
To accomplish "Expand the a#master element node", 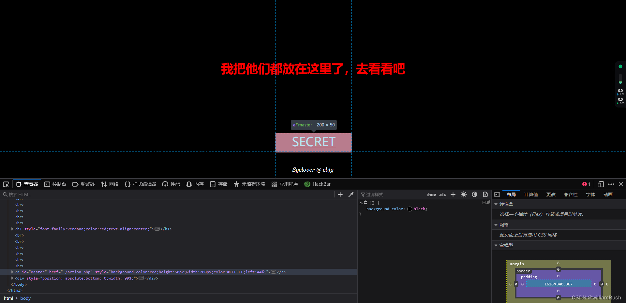I will coord(12,272).
